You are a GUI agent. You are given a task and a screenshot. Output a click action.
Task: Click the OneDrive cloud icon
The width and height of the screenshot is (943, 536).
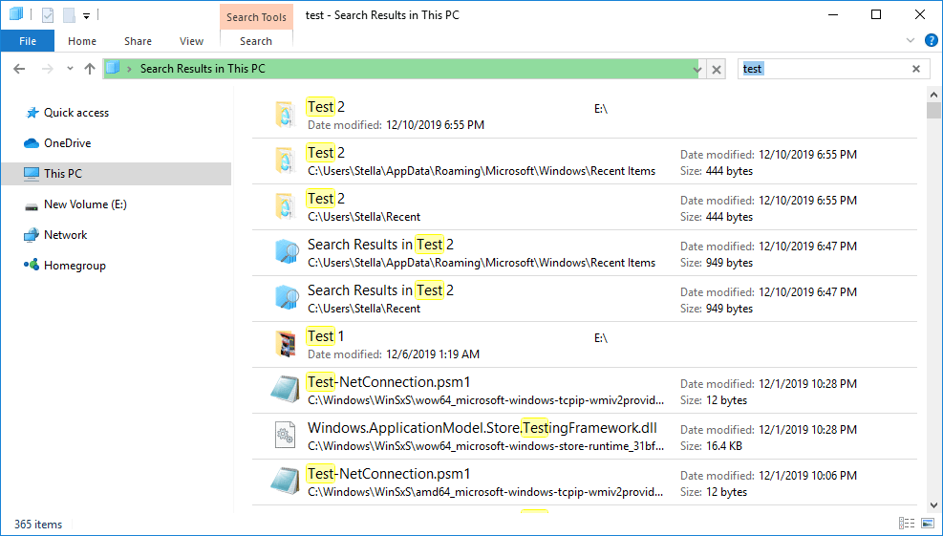pyautogui.click(x=32, y=143)
